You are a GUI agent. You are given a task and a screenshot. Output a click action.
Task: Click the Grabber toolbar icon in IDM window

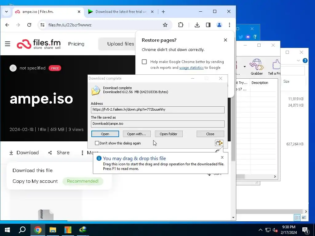point(257,67)
